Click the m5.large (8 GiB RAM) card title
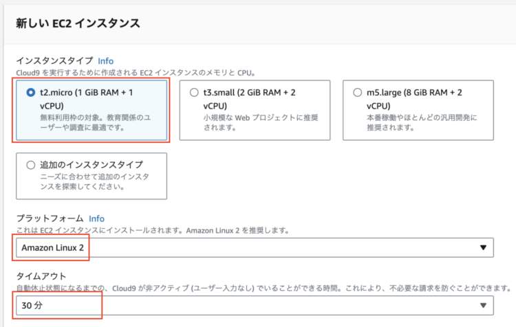 pyautogui.click(x=414, y=99)
